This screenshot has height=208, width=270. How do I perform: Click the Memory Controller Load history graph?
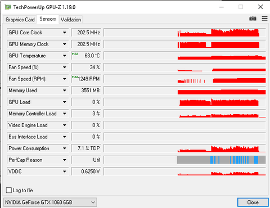(184, 114)
